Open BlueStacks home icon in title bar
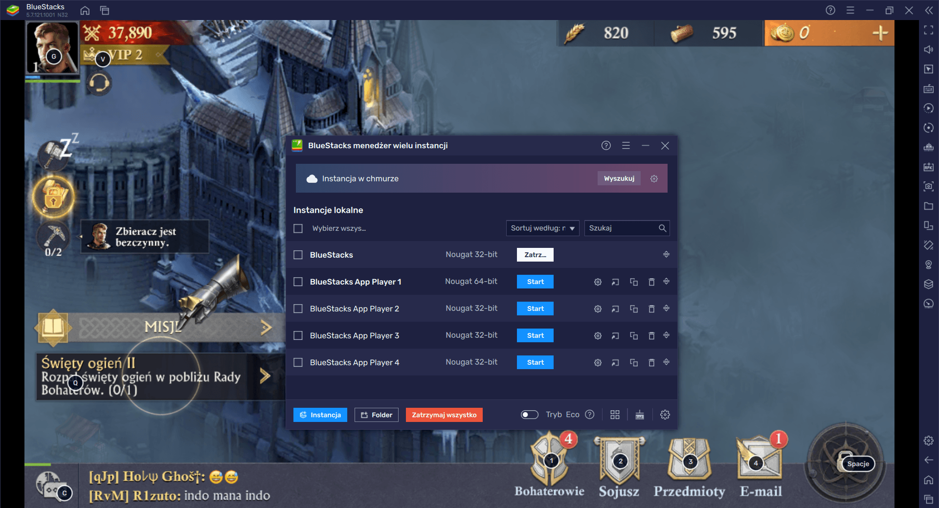 (x=85, y=10)
